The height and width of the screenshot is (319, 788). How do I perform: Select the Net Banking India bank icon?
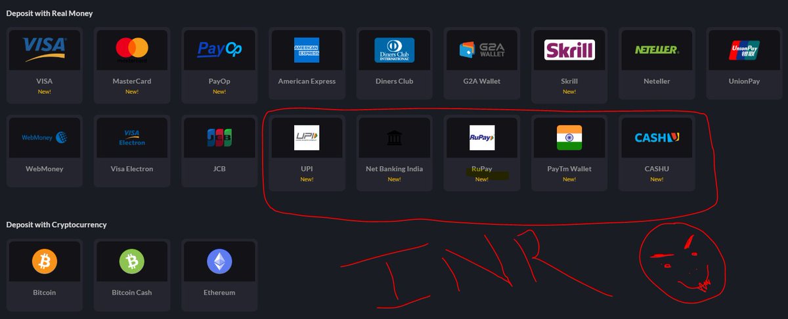coord(394,138)
